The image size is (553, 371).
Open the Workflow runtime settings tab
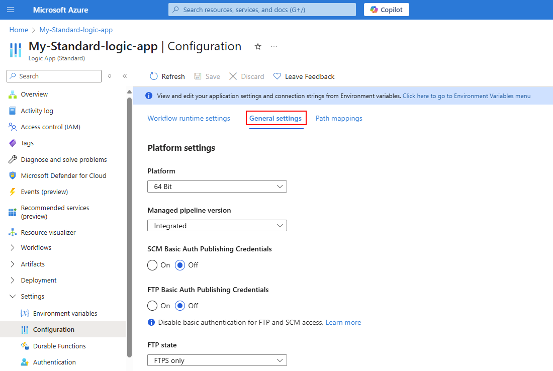pyautogui.click(x=189, y=118)
